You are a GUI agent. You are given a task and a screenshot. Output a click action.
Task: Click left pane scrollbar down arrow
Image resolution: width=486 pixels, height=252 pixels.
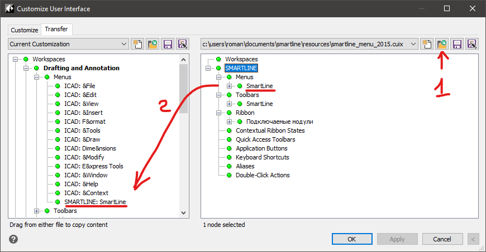click(183, 213)
